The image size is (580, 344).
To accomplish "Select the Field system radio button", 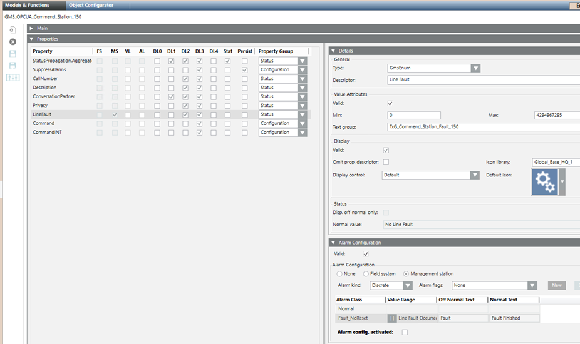I will 366,274.
